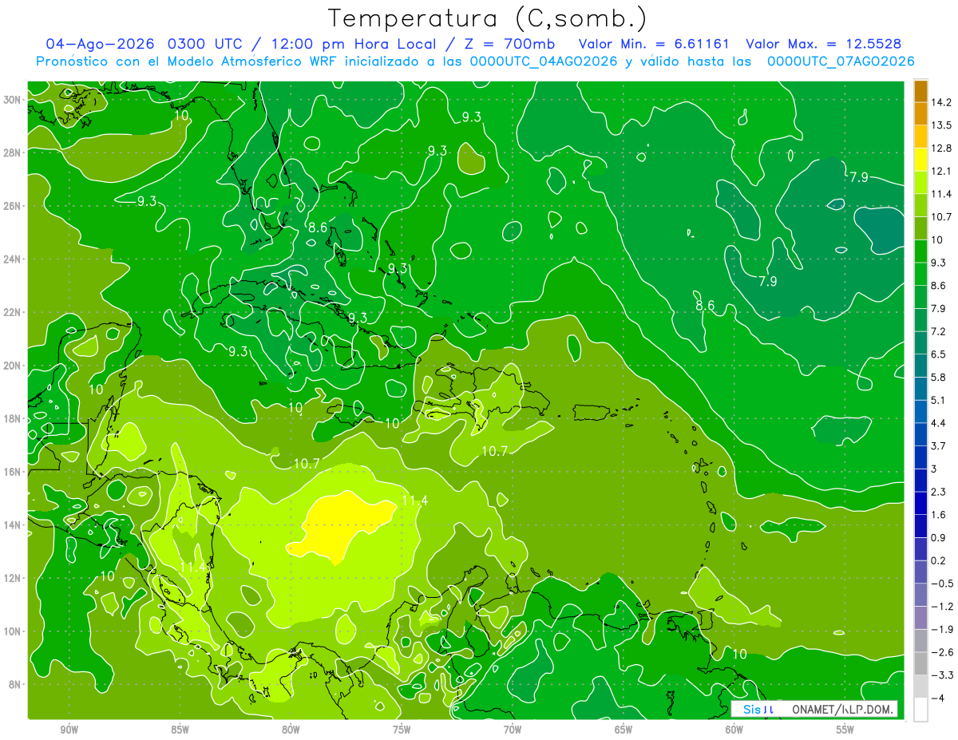This screenshot has width=958, height=740.
Task: Pick the amber swatch between 12.8 and 13.5
Action: (920, 137)
